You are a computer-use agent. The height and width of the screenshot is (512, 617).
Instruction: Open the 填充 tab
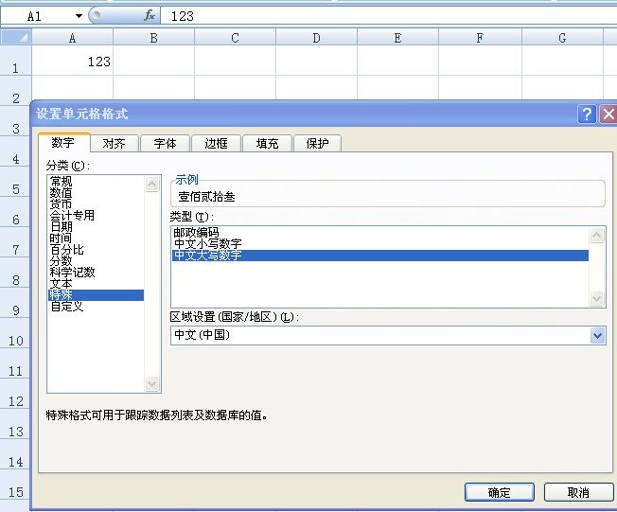(267, 144)
